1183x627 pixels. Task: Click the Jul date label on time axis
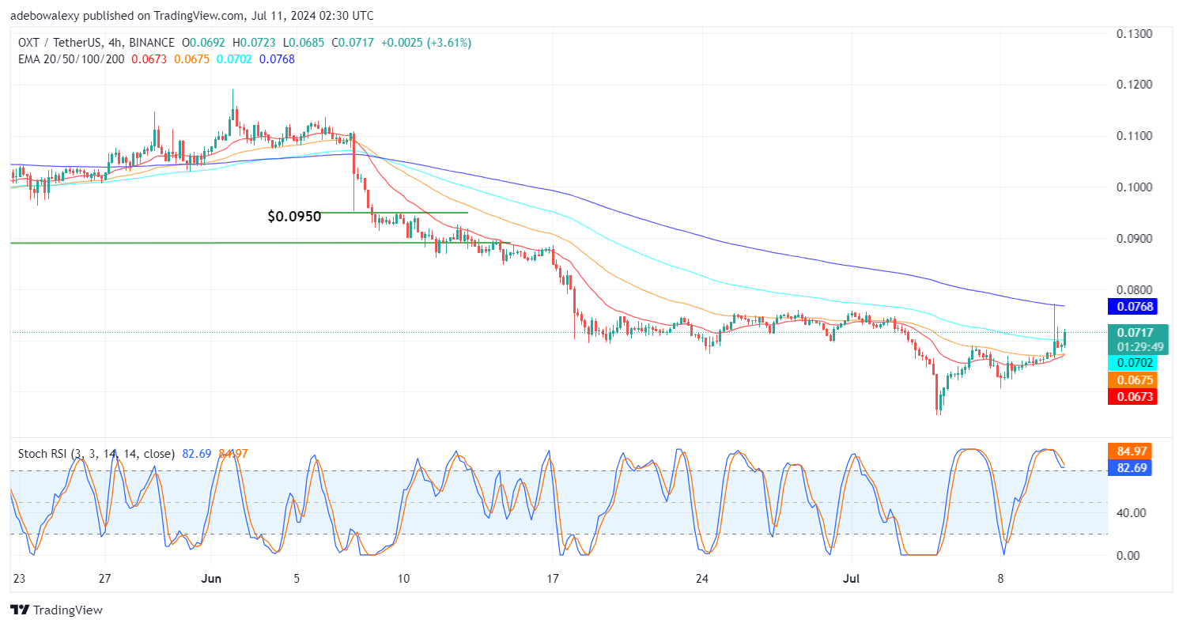(850, 578)
